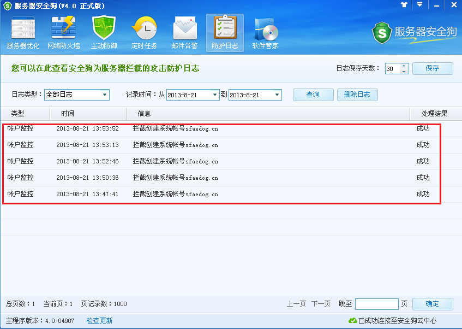462x329 pixels.
Task: Click the 检查更新 link
Action: [x=100, y=321]
